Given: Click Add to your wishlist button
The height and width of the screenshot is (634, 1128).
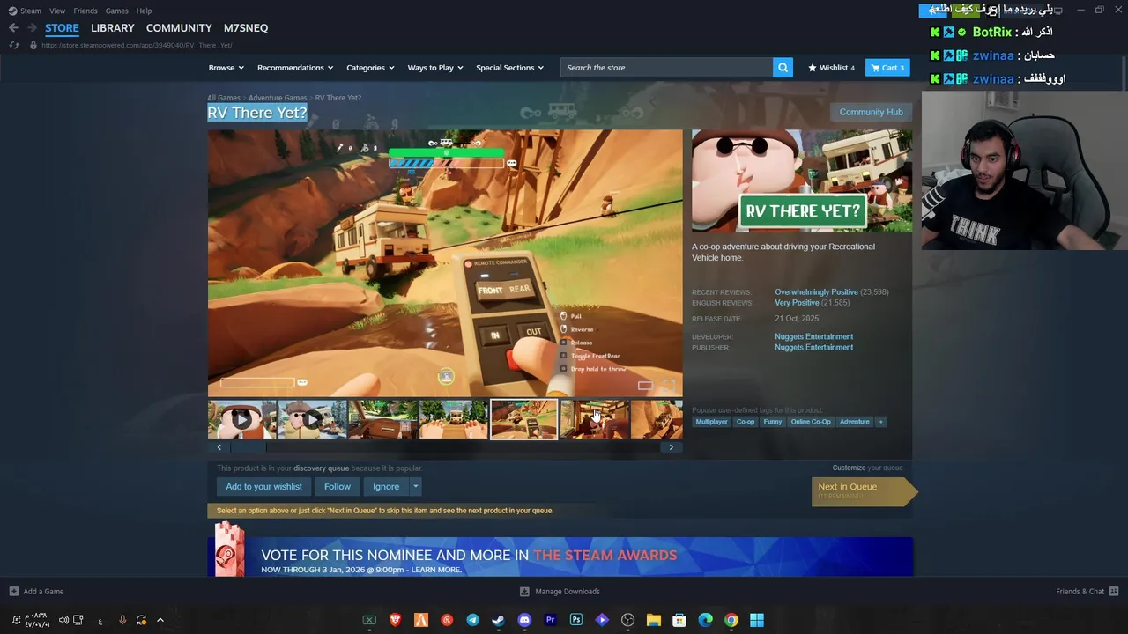Looking at the screenshot, I should pos(263,486).
